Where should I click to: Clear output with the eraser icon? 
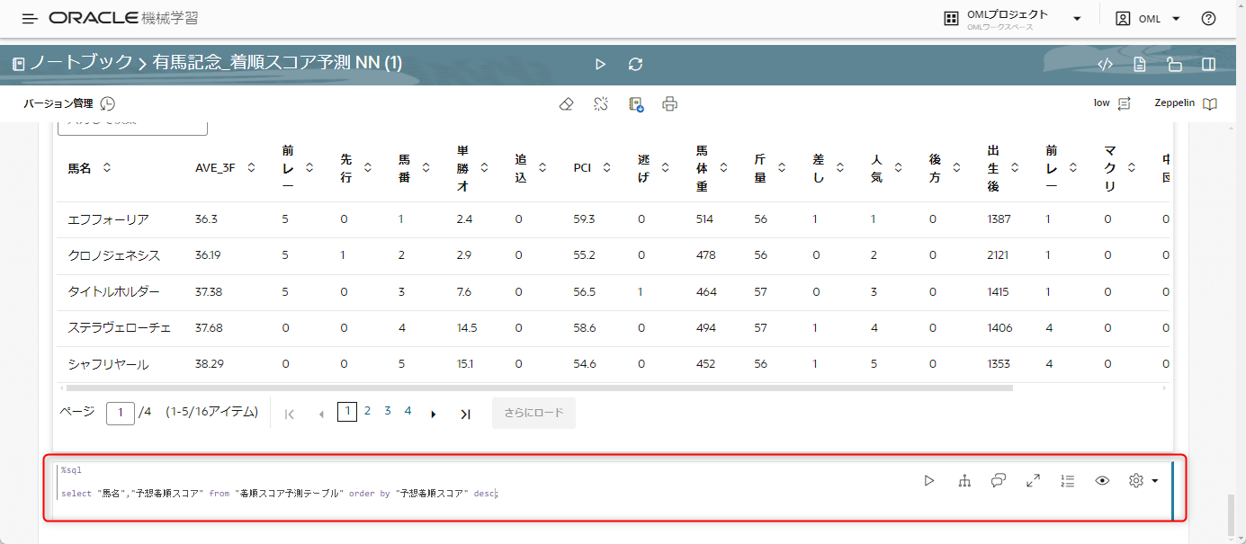566,104
